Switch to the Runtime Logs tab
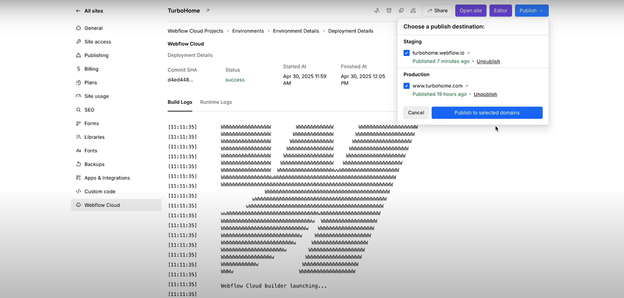 pyautogui.click(x=216, y=102)
